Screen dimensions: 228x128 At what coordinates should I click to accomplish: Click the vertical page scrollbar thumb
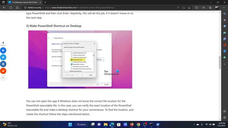coord(220,63)
